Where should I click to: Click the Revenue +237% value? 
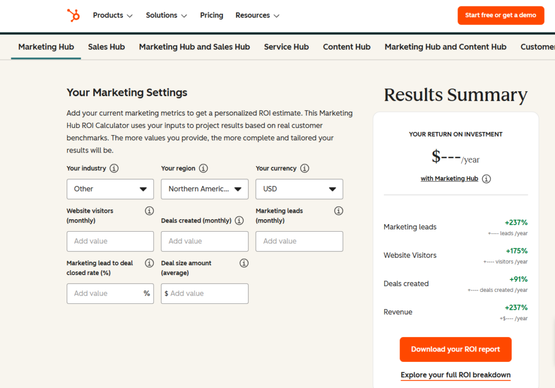click(x=516, y=308)
